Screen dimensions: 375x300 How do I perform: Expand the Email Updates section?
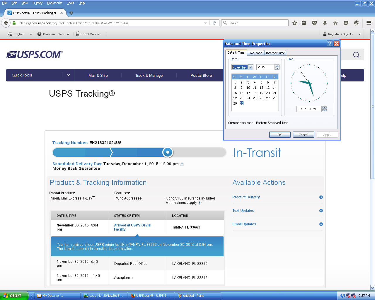pyautogui.click(x=321, y=224)
